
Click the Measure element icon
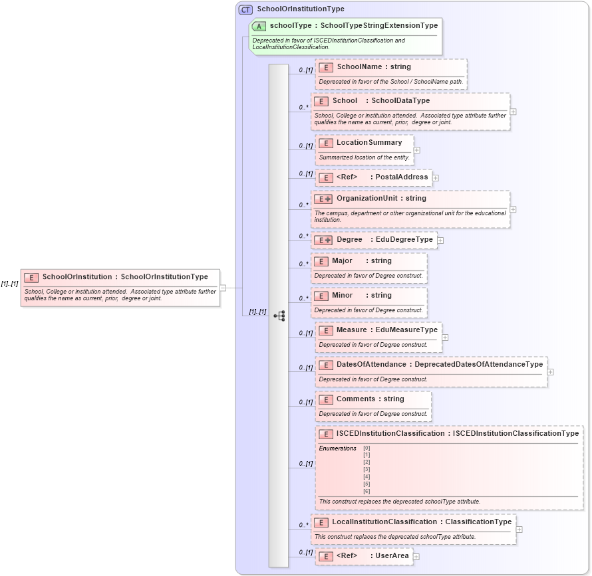point(325,330)
